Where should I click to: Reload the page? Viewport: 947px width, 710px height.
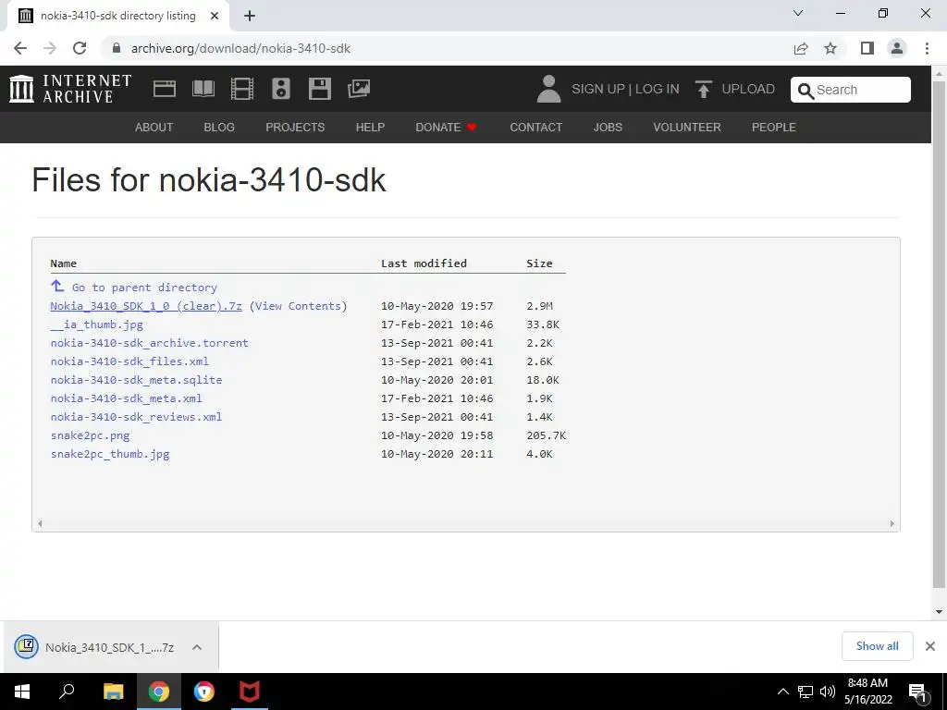[80, 48]
